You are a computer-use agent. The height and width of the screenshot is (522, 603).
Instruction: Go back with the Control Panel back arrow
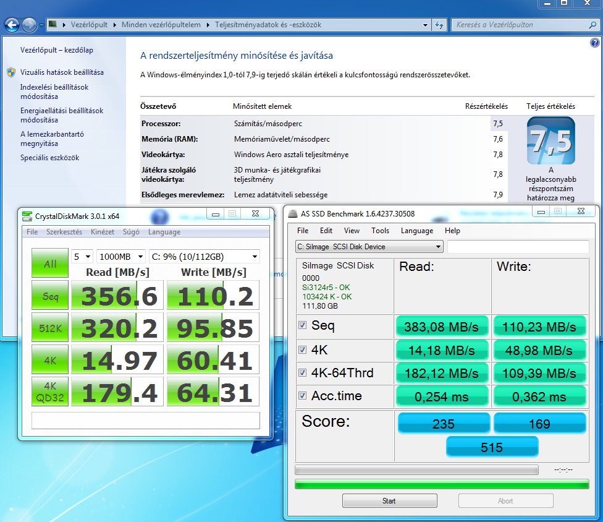[12, 25]
